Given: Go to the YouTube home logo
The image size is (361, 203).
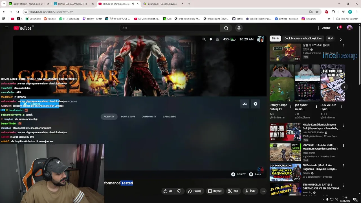Looking at the screenshot, I should 23,28.
